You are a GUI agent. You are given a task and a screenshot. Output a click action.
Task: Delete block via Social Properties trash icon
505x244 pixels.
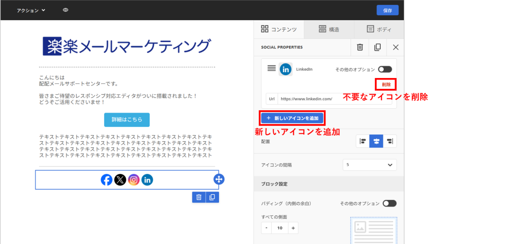click(x=360, y=47)
